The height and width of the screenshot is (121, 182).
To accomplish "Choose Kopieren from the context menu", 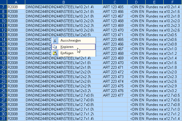I will point(67,47).
